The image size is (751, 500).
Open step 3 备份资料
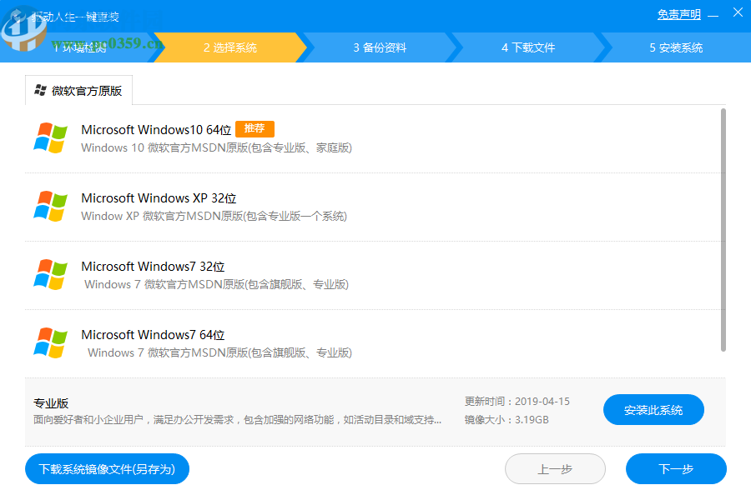(380, 47)
